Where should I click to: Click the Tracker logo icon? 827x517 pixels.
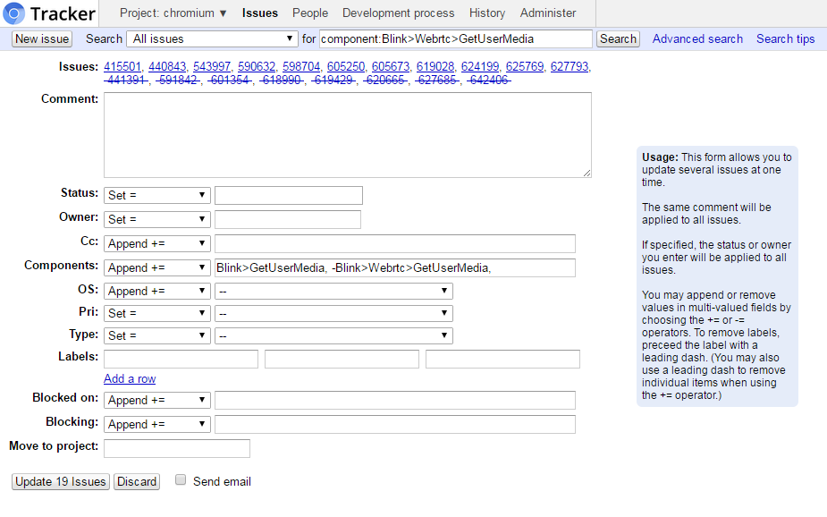tap(14, 13)
